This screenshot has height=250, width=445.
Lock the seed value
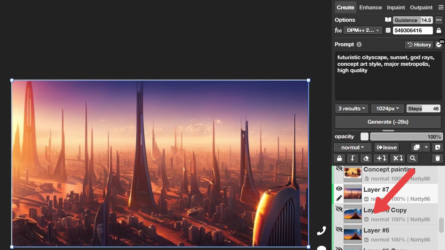coord(439,30)
